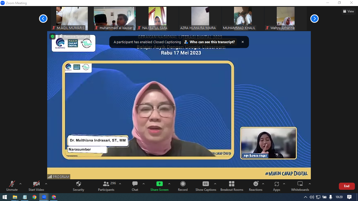The image size is (358, 201).
Task: Open the Apps panel
Action: pyautogui.click(x=276, y=186)
